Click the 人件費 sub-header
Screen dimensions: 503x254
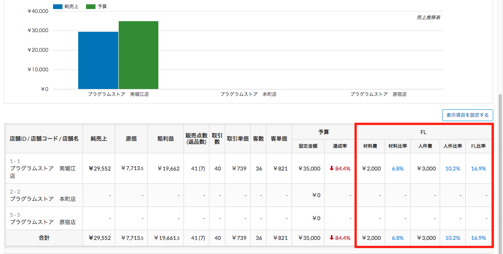[x=425, y=146]
